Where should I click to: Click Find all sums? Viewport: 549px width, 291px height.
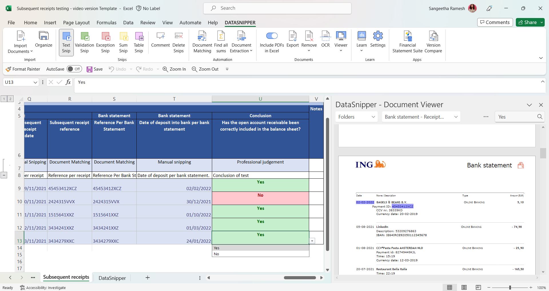[221, 42]
